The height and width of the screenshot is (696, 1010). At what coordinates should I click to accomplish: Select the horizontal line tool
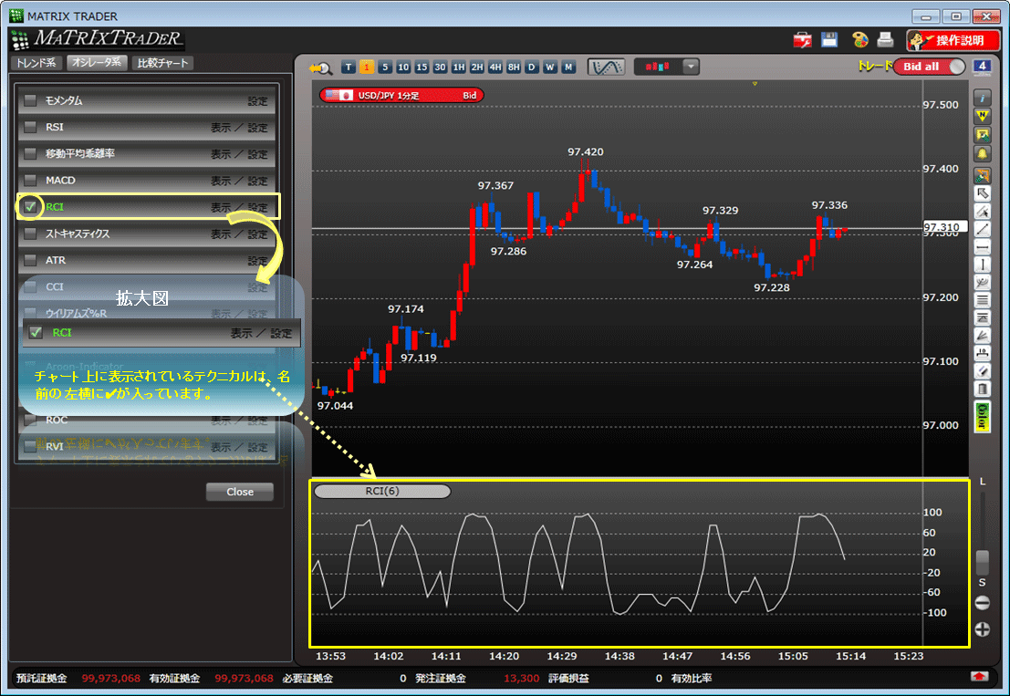coord(982,247)
